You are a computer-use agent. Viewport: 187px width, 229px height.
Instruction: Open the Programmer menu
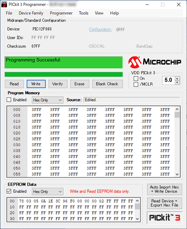coord(61,13)
